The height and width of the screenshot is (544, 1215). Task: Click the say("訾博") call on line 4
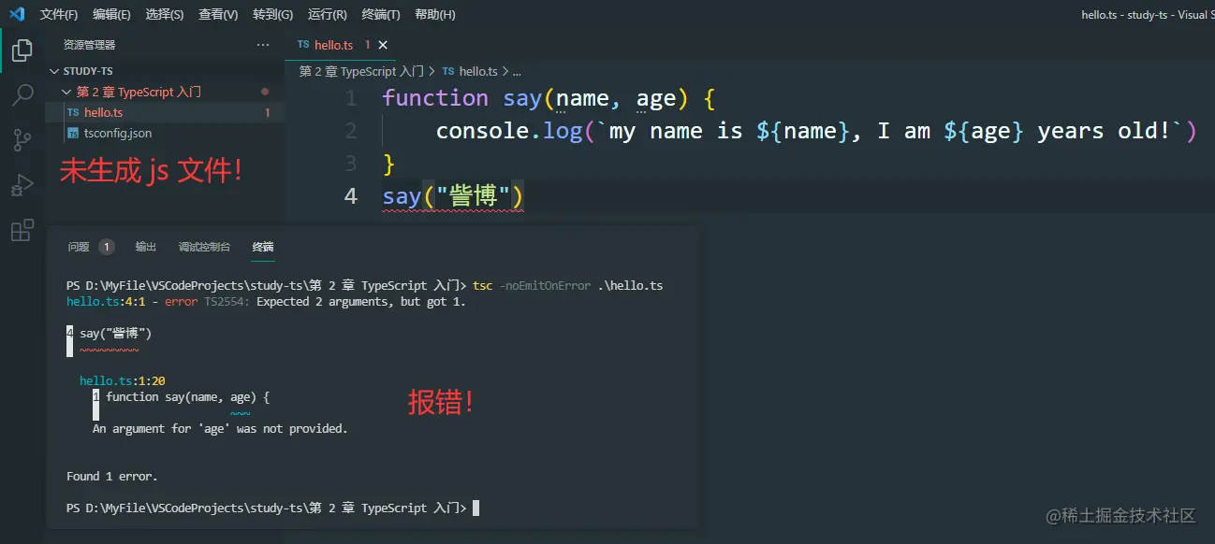click(x=453, y=197)
